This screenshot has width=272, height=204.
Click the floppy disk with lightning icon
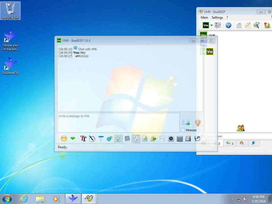click(188, 139)
